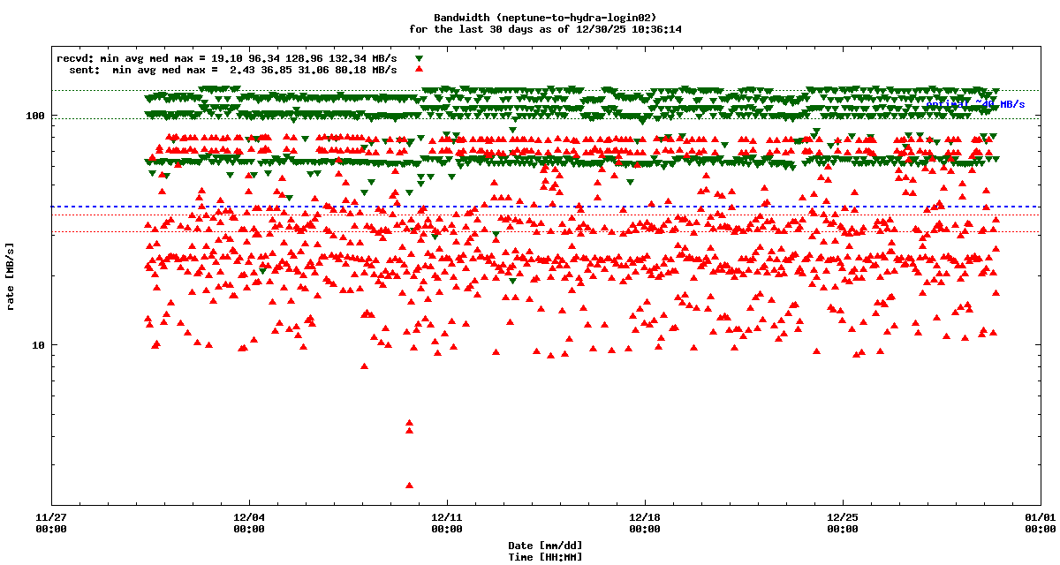The image size is (1060, 565).
Task: Click the lowest red sent data point
Action: coord(409,485)
